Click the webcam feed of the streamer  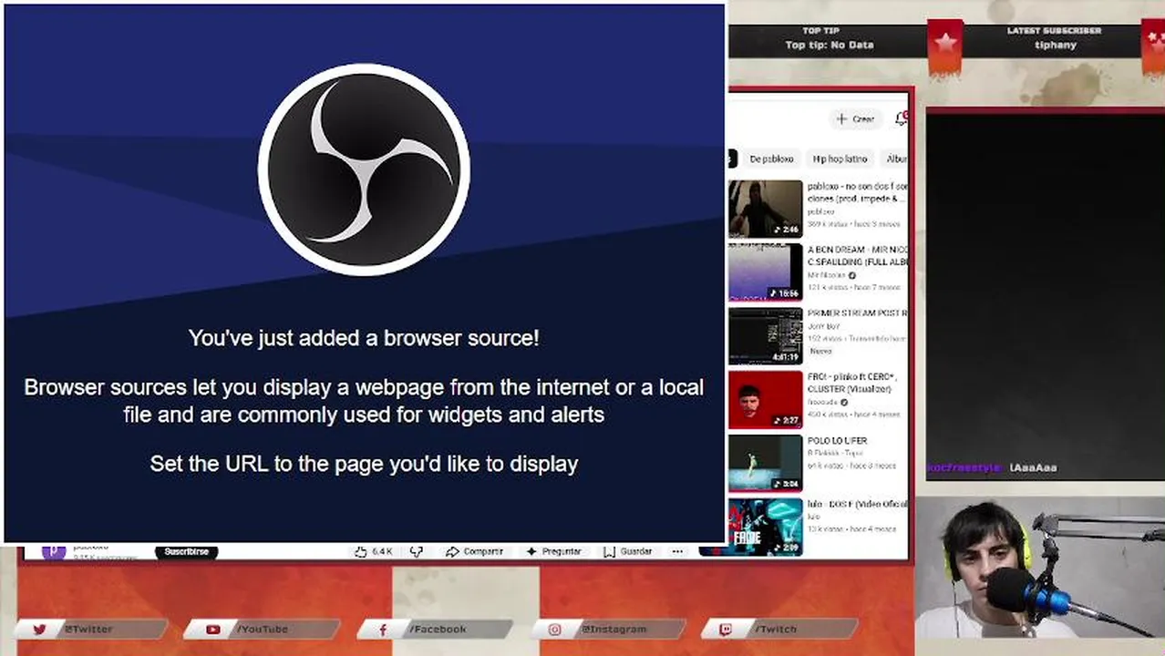[x=1039, y=567]
